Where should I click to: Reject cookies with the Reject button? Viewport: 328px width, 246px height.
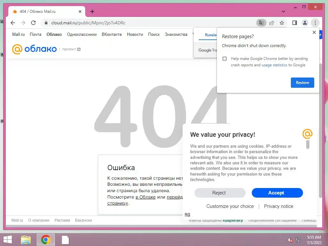220,193
